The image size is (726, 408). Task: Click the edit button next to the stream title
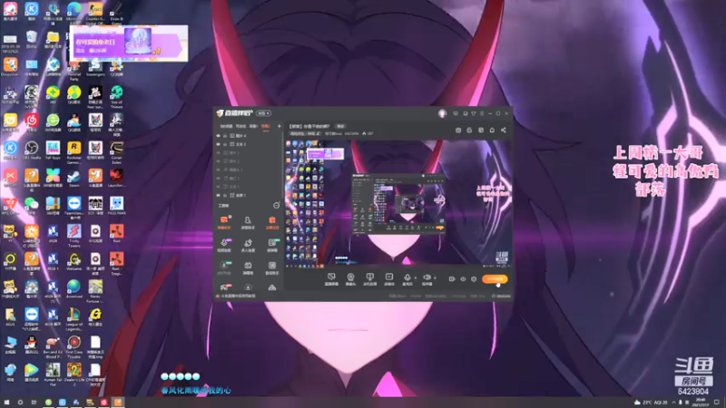pyautogui.click(x=340, y=126)
